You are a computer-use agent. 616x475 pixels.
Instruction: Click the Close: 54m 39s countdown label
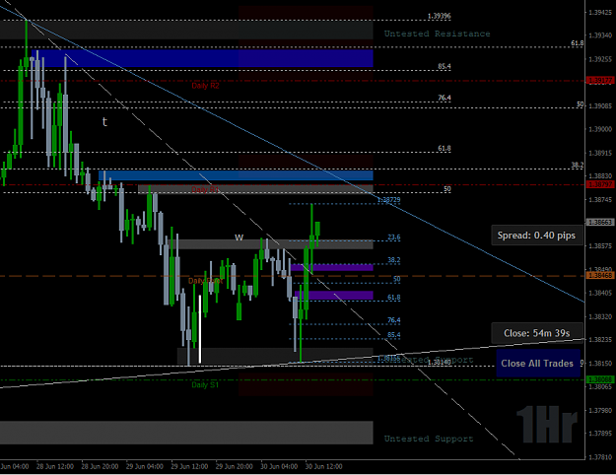536,333
